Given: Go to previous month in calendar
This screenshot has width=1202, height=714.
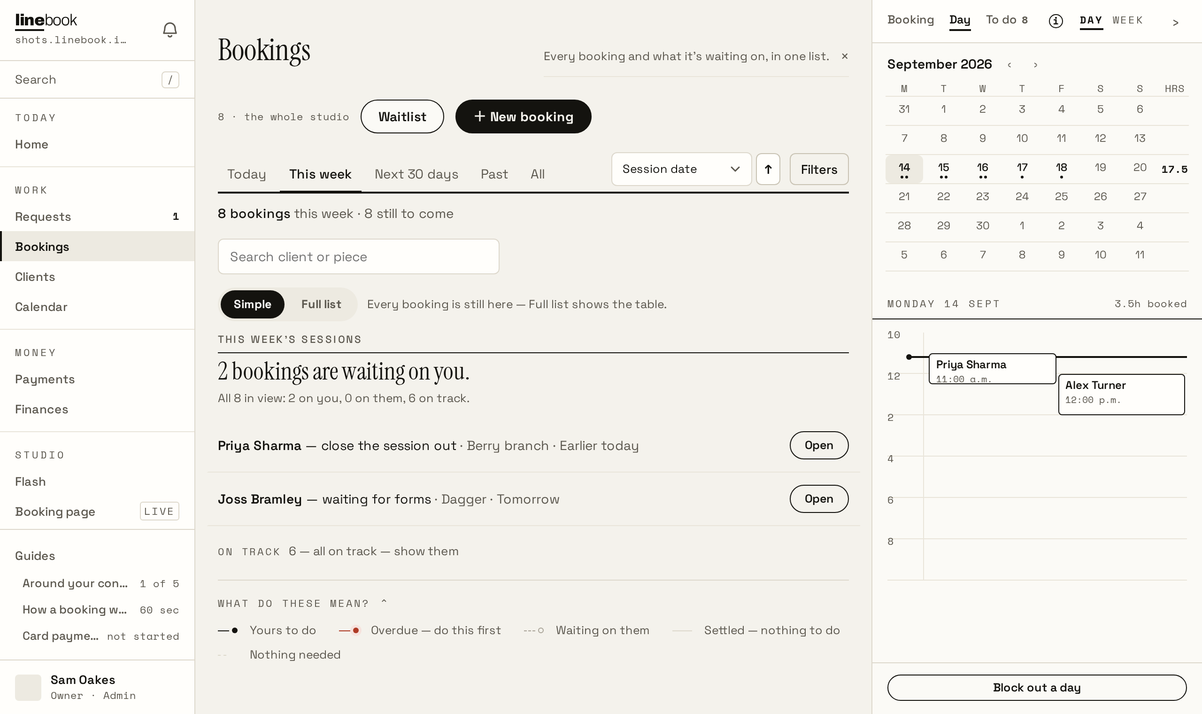Looking at the screenshot, I should pos(1009,65).
